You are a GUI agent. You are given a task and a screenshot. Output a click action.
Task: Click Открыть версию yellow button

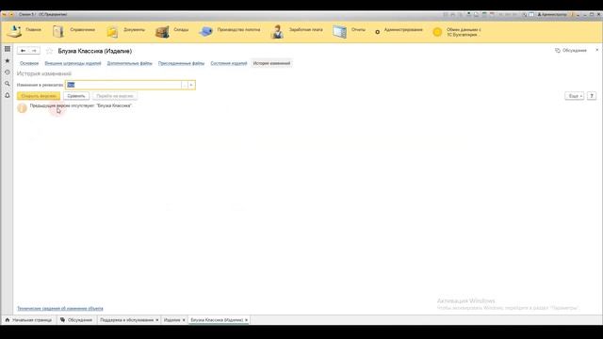(x=39, y=96)
